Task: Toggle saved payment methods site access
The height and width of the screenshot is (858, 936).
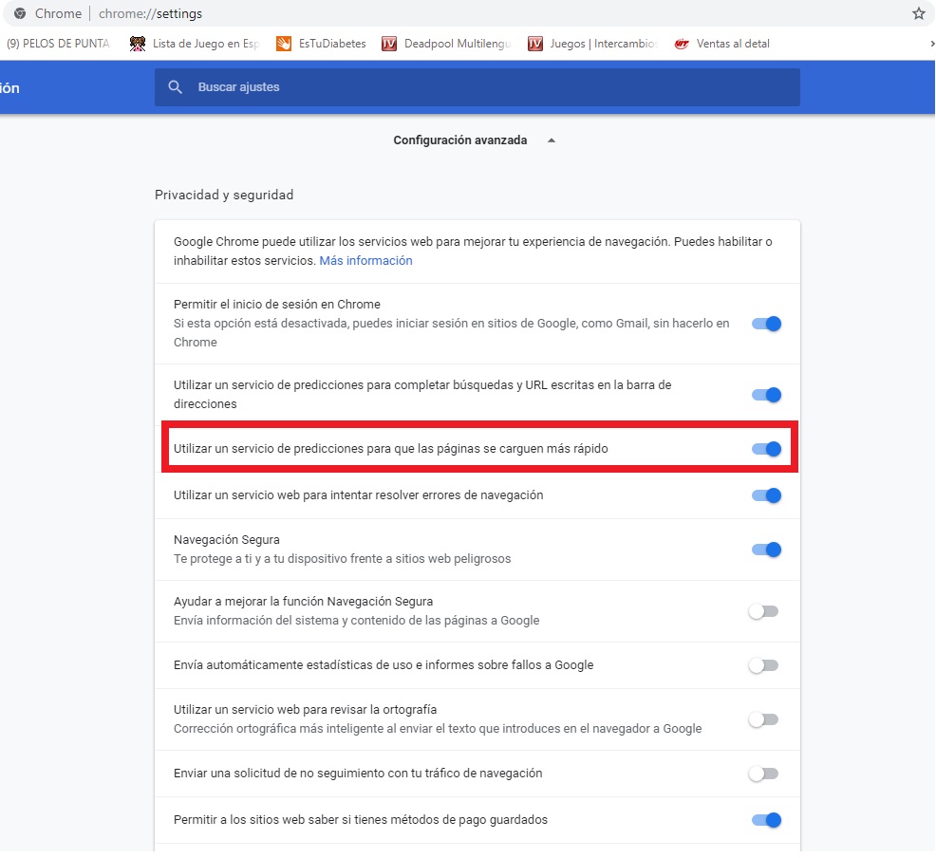Action: pyautogui.click(x=766, y=820)
